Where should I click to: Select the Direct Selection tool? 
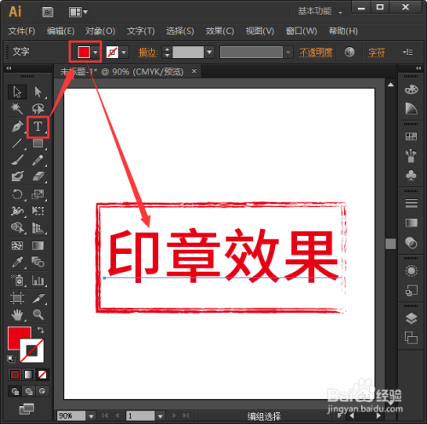[38, 91]
